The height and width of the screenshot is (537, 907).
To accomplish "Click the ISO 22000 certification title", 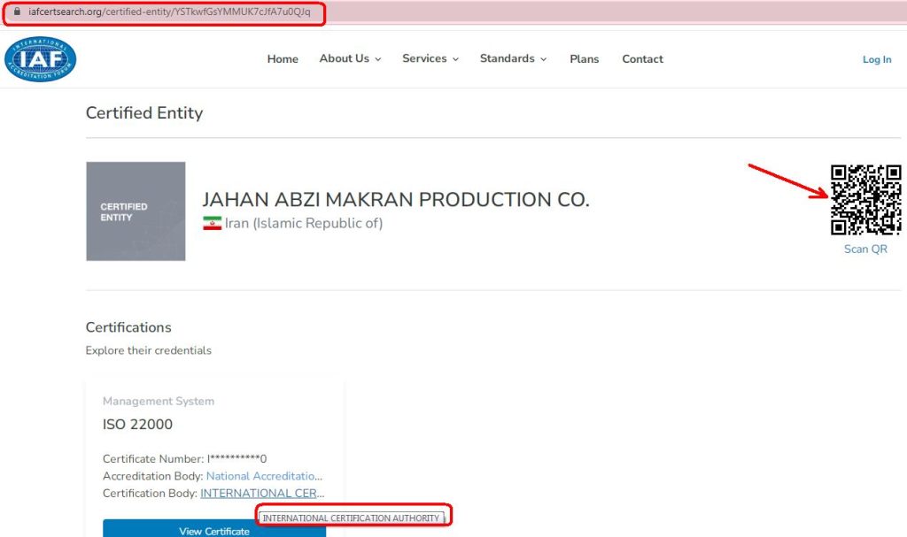I will (137, 425).
